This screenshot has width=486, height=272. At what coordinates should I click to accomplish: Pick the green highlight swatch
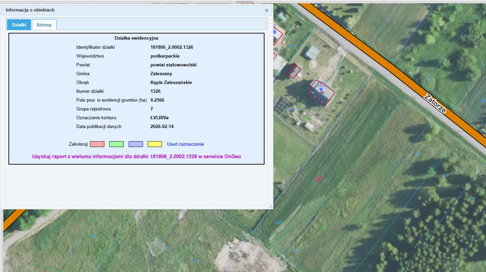116,144
